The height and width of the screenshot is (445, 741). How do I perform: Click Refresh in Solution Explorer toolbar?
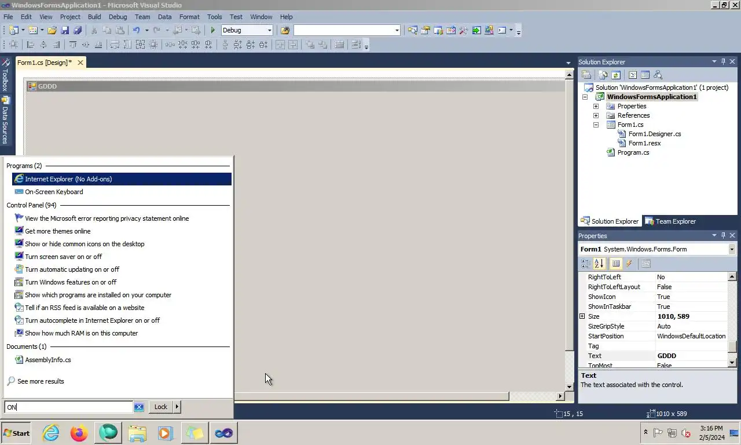coord(616,75)
